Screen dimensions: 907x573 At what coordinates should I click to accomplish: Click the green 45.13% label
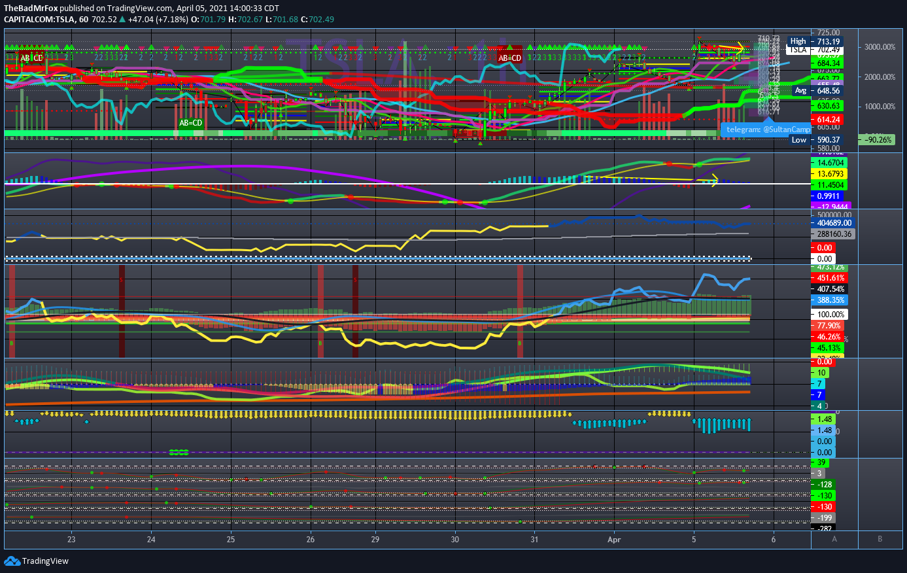coord(829,348)
